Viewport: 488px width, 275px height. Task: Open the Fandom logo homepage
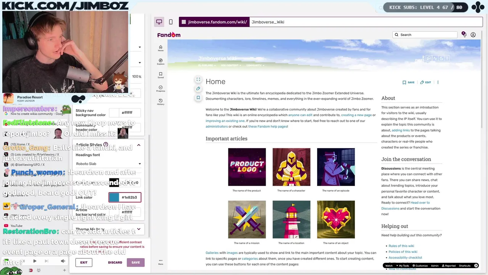point(169,35)
